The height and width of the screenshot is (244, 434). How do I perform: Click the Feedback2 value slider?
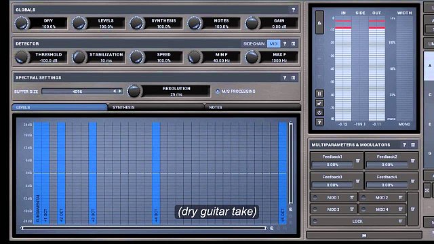pyautogui.click(x=387, y=165)
